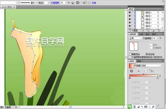166x109 pixels.
Task: Open the gradient angle value arrow
Action: pos(147,71)
